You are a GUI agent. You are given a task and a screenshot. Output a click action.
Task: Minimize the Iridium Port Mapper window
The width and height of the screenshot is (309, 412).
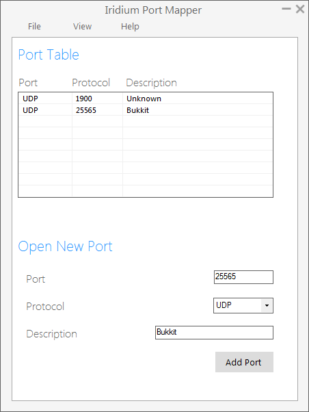[286, 9]
